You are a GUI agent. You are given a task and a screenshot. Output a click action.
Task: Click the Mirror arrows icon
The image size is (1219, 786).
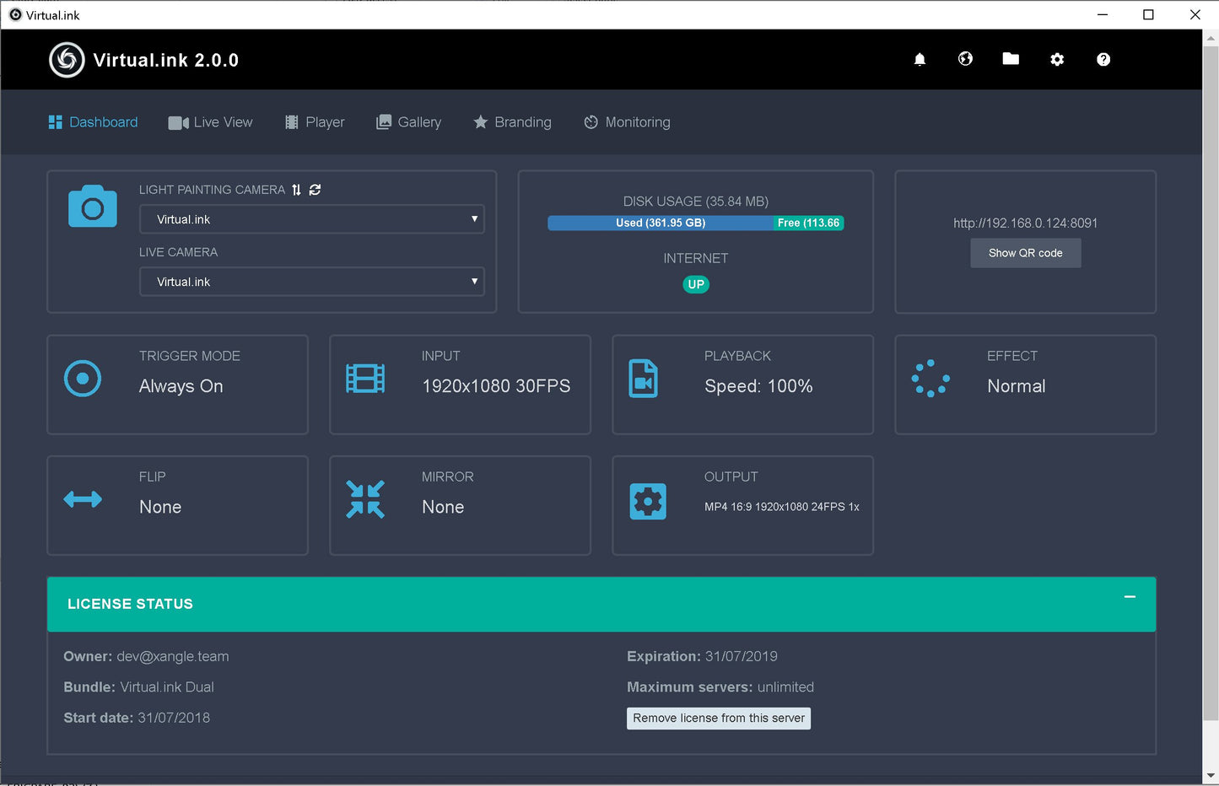365,499
